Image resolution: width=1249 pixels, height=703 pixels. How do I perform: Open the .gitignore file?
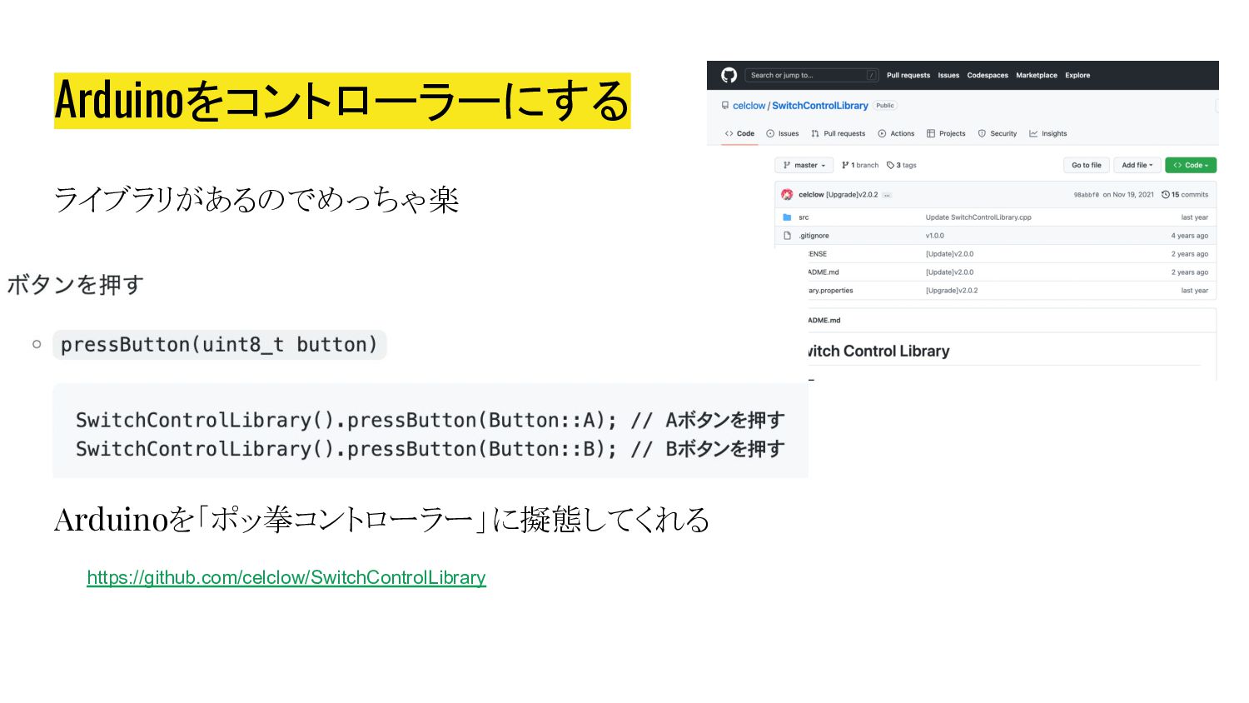coord(814,236)
